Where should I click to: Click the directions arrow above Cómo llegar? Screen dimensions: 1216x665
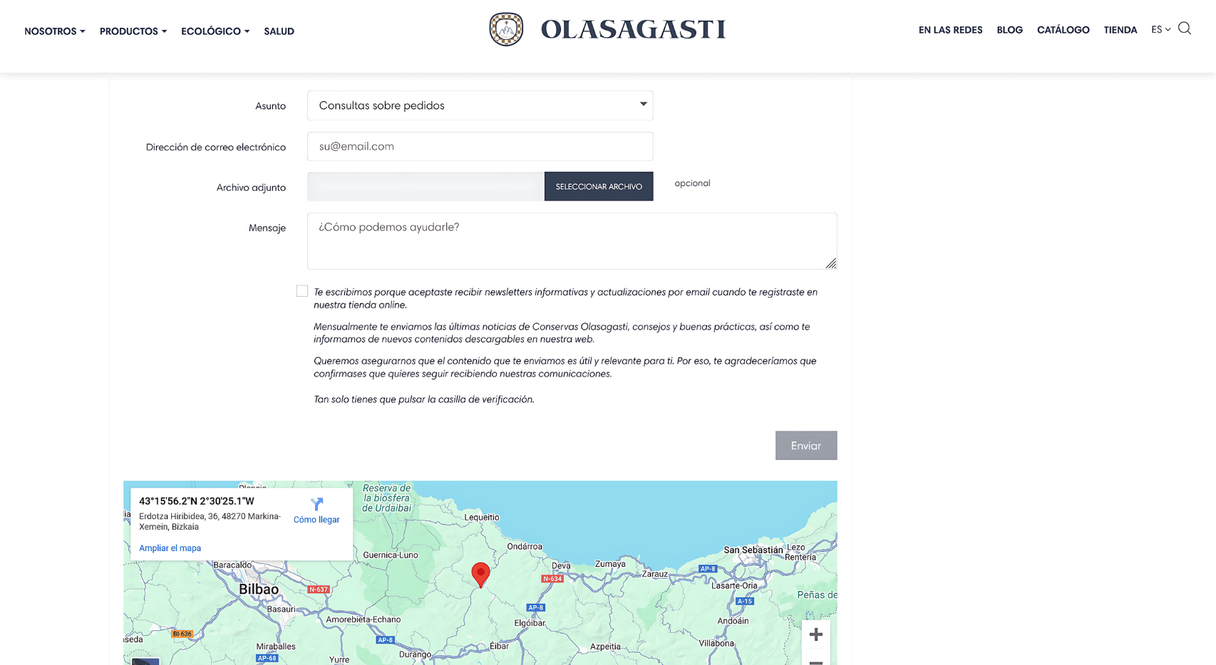316,504
